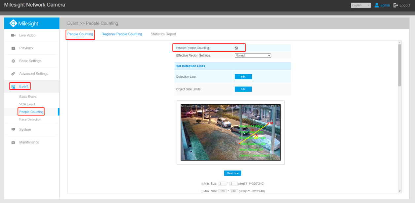This screenshot has height=203, width=415.
Task: Click the Max. Size height field showing 240
Action: coord(233,191)
